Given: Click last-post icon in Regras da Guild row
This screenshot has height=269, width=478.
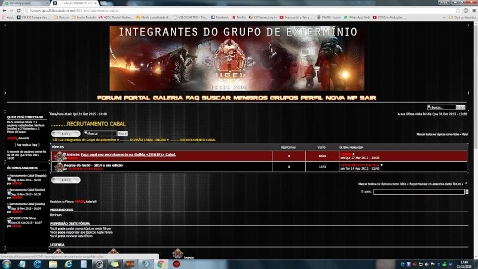Looking at the screenshot, I should click(x=382, y=166).
